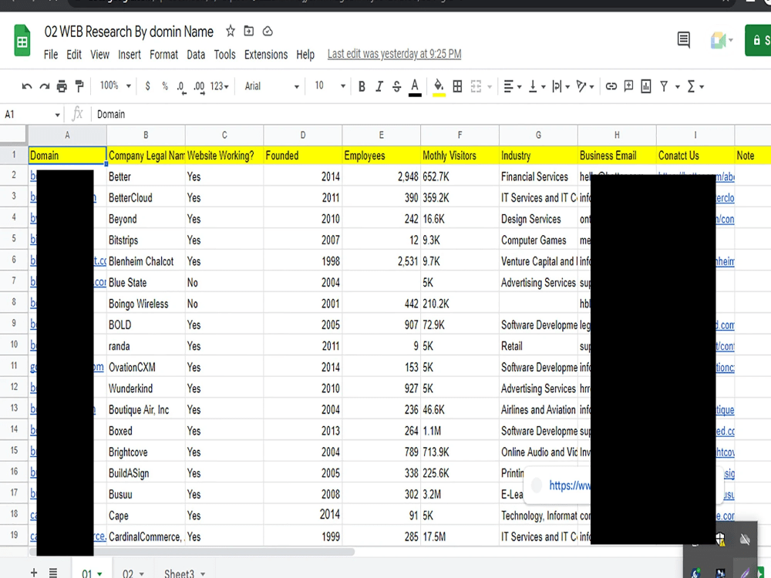
Task: Open the Edit menu
Action: [x=74, y=55]
